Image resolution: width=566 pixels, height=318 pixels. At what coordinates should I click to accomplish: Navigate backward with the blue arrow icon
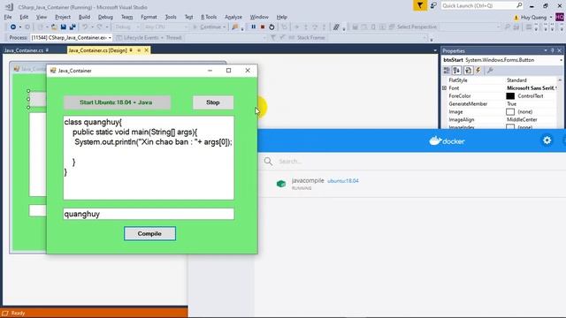pyautogui.click(x=13, y=27)
